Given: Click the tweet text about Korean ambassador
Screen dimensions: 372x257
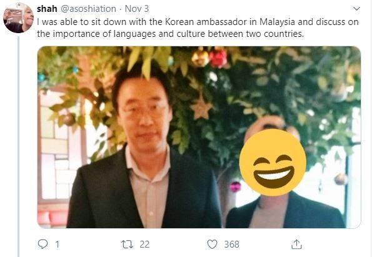Looking at the screenshot, I should pyautogui.click(x=198, y=28).
